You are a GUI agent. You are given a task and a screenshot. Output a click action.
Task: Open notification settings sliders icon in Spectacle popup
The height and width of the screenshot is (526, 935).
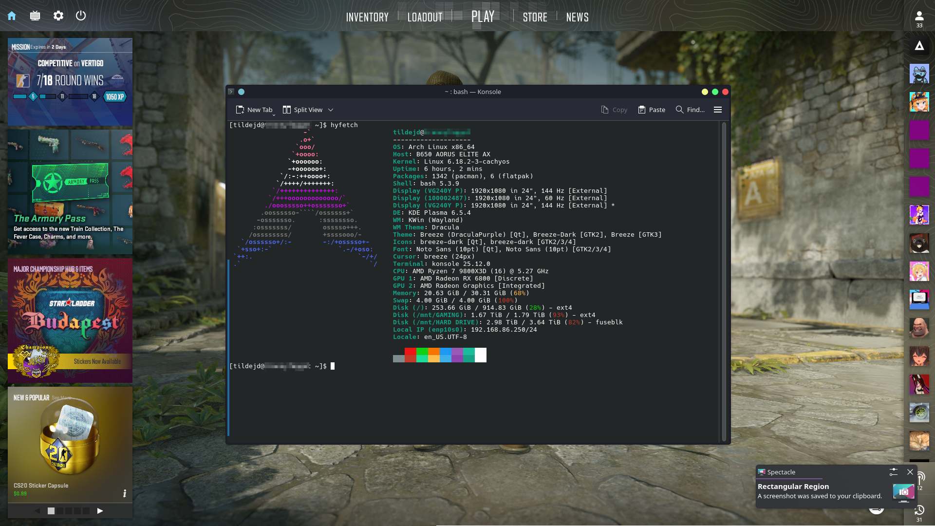tap(893, 472)
